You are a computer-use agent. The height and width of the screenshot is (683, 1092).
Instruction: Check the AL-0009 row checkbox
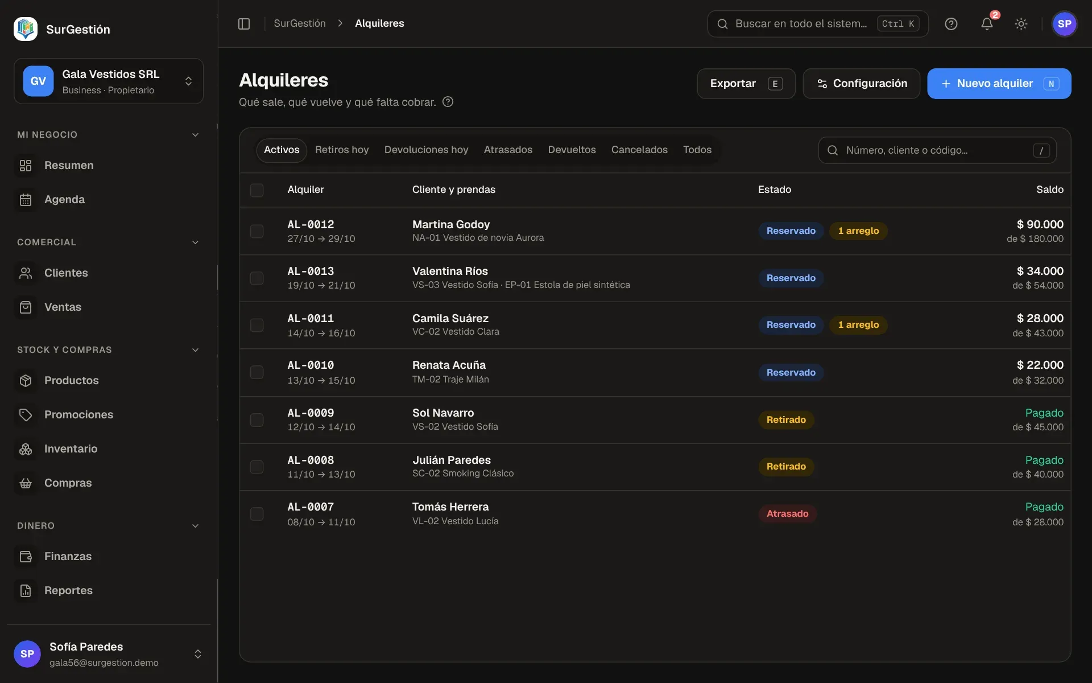(257, 420)
